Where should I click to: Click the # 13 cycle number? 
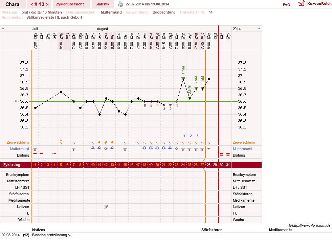pyautogui.click(x=39, y=4)
